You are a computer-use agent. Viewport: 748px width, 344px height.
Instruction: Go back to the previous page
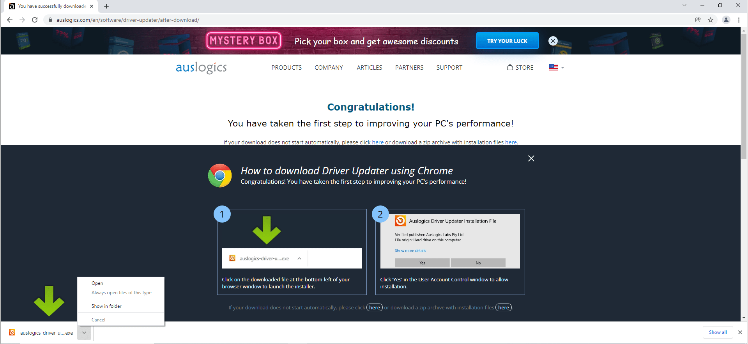point(10,20)
